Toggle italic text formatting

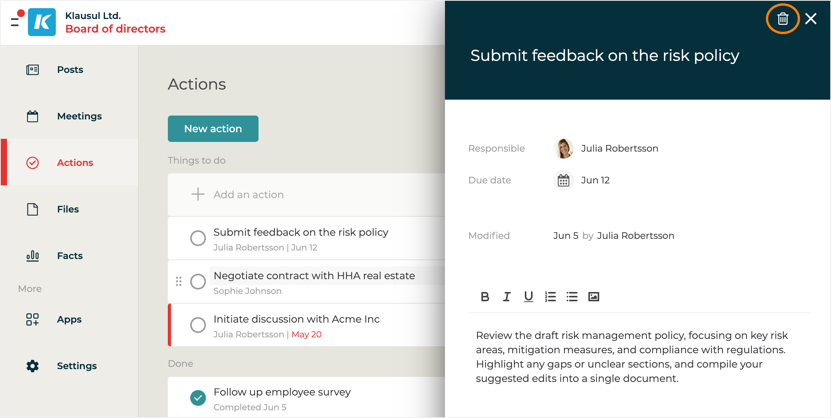[507, 297]
